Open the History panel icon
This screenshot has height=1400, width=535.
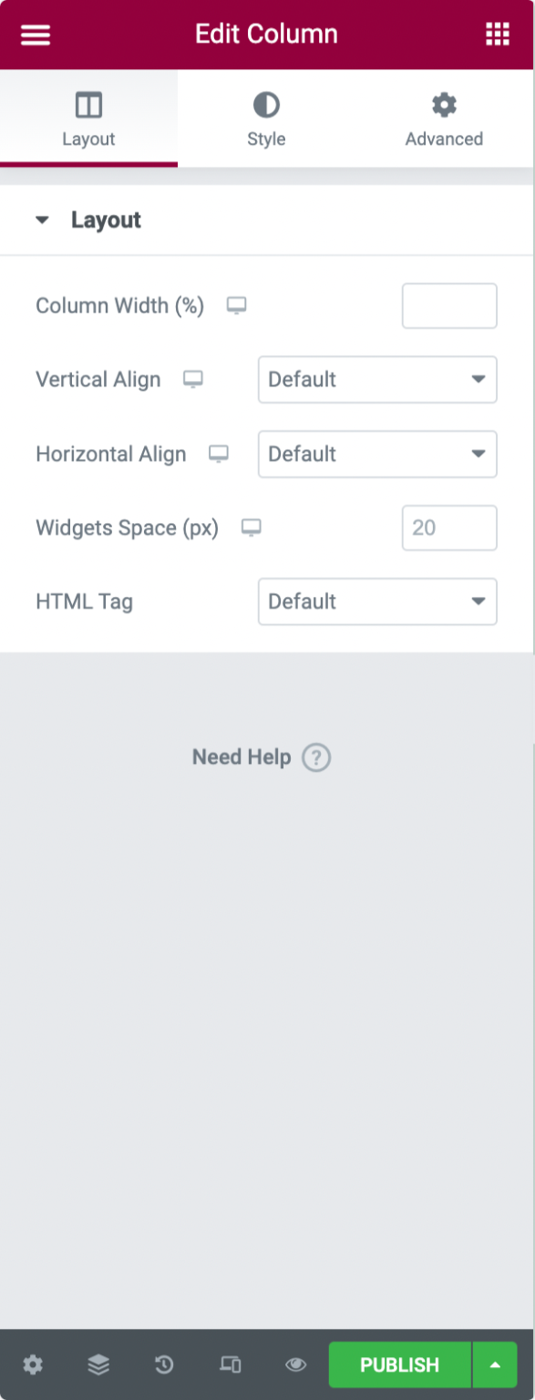click(164, 1364)
